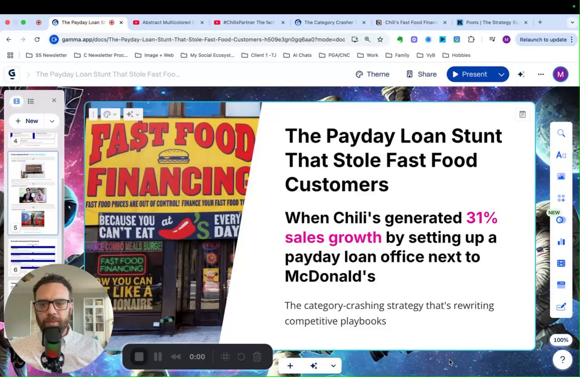Open the media control icon in Chrome toolbar
Viewport: 580px width, 377px height.
(x=492, y=39)
